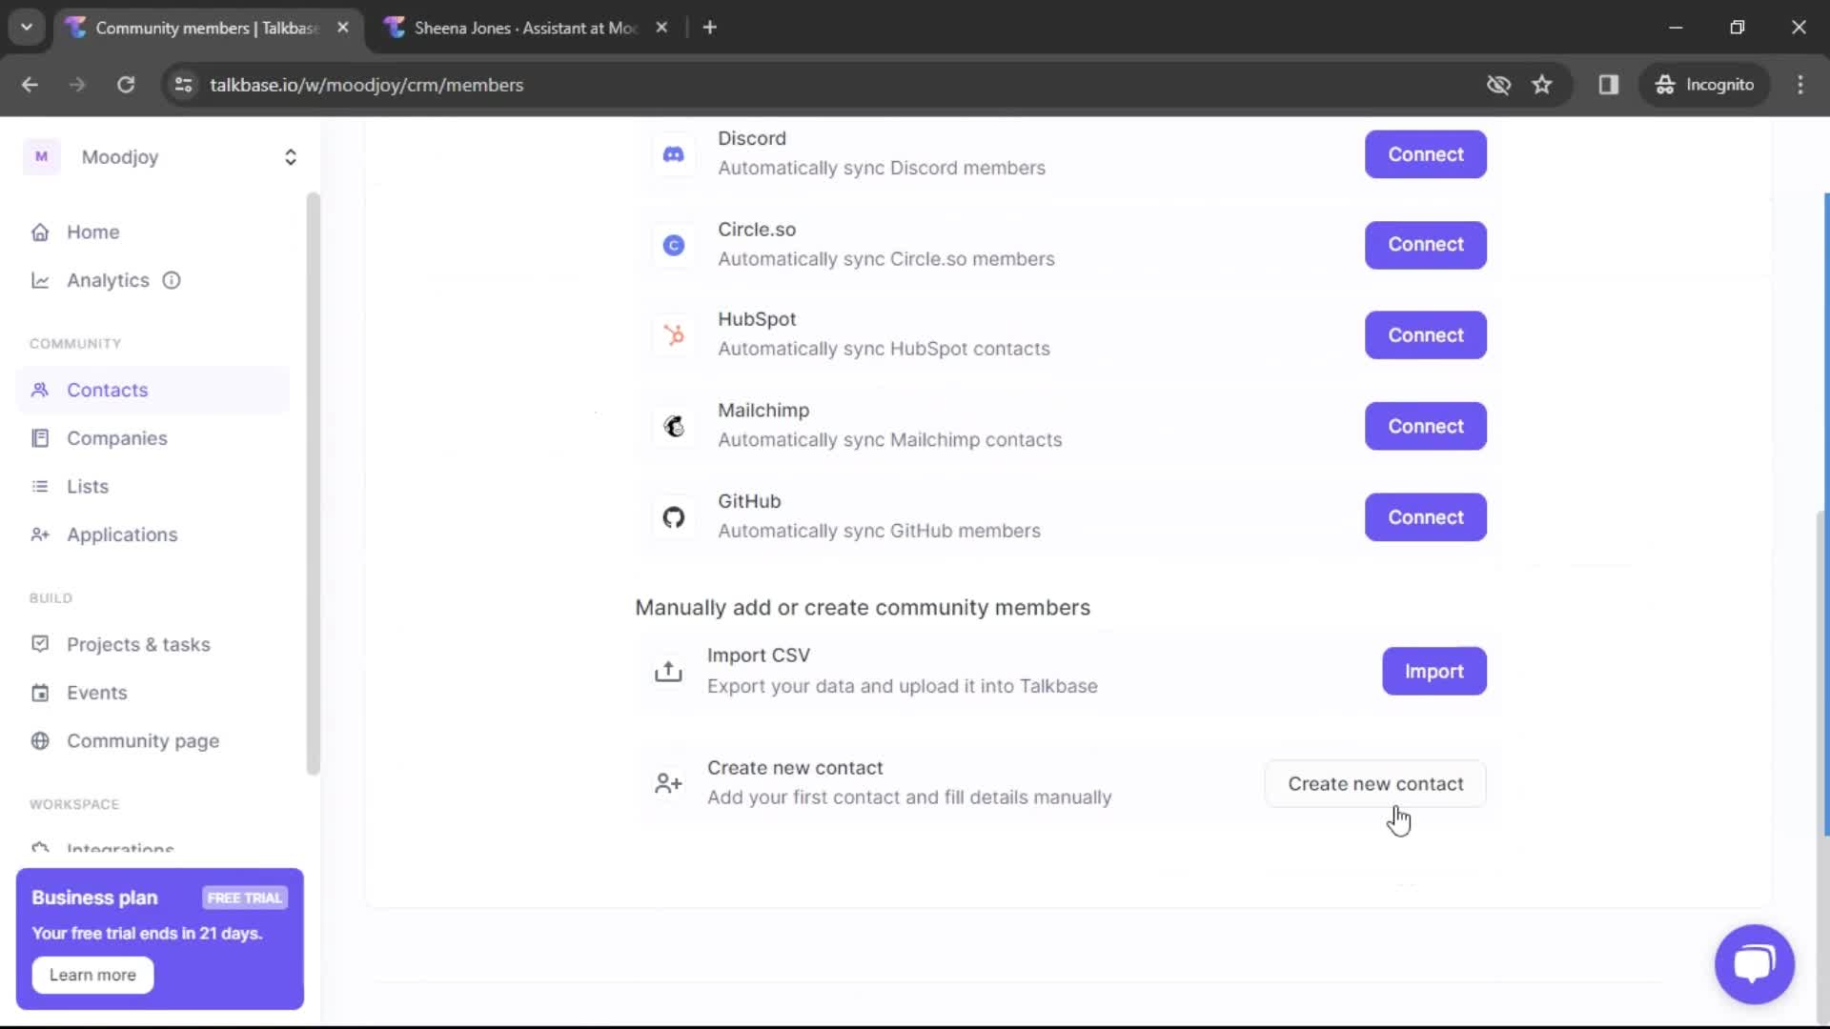The image size is (1830, 1029).
Task: Open the chat bubble widget
Action: point(1754,964)
